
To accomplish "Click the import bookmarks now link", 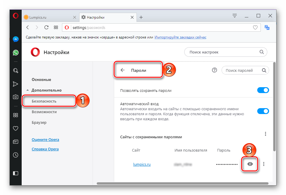I will coord(180,37).
